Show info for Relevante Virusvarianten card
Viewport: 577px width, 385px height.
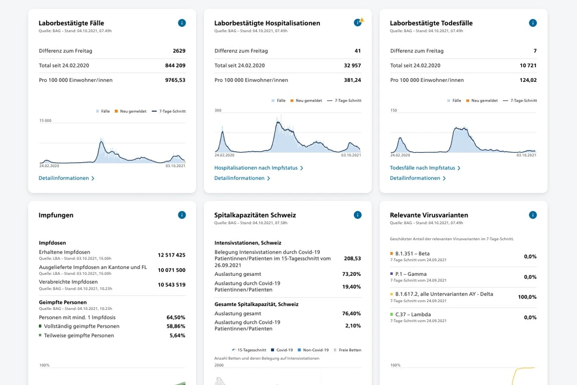[533, 215]
